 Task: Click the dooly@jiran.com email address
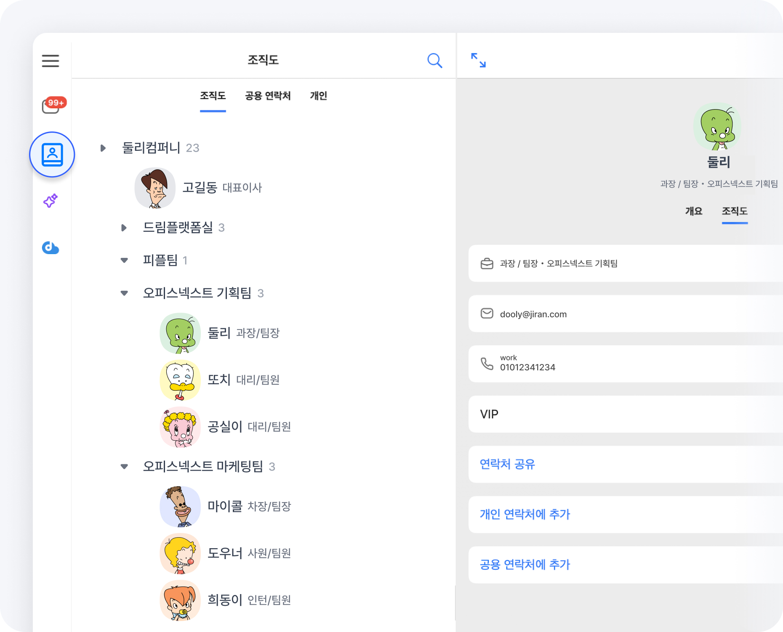[533, 314]
